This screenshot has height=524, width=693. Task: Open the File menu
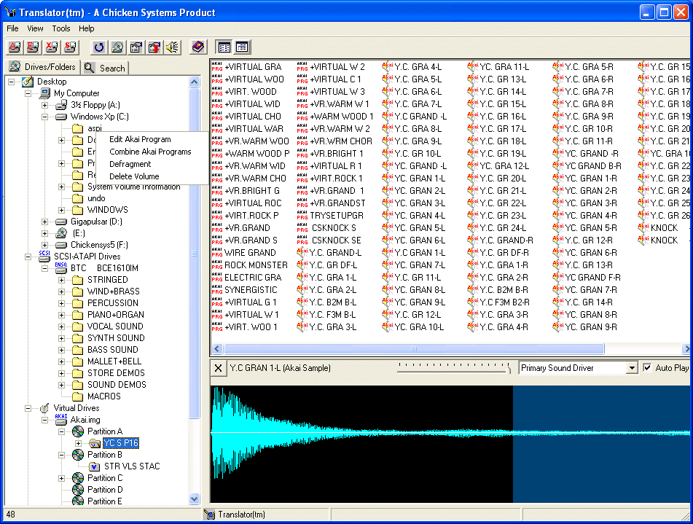click(12, 28)
